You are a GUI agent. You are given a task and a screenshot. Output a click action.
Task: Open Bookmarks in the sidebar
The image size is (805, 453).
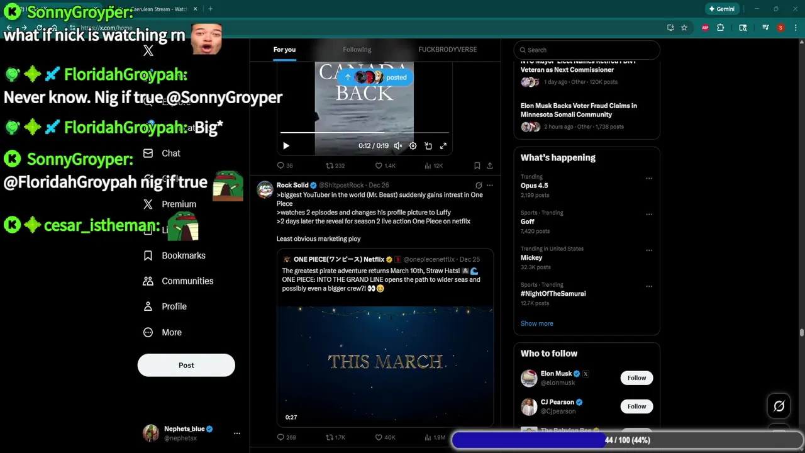pos(174,255)
